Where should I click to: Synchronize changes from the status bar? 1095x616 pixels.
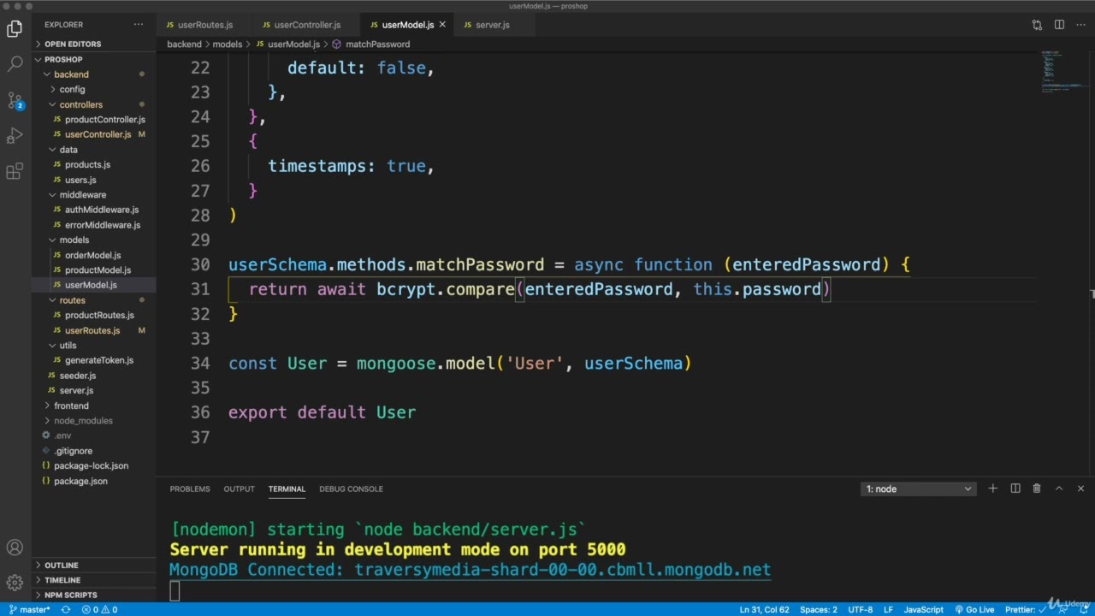tap(66, 609)
